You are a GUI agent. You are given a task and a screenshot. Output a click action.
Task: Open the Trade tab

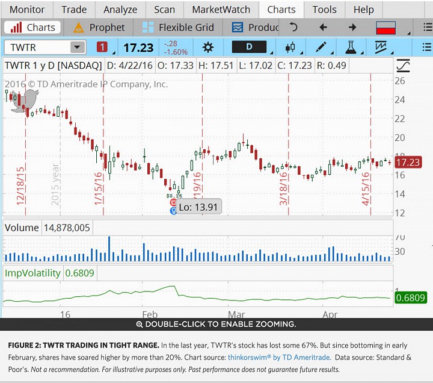click(74, 10)
